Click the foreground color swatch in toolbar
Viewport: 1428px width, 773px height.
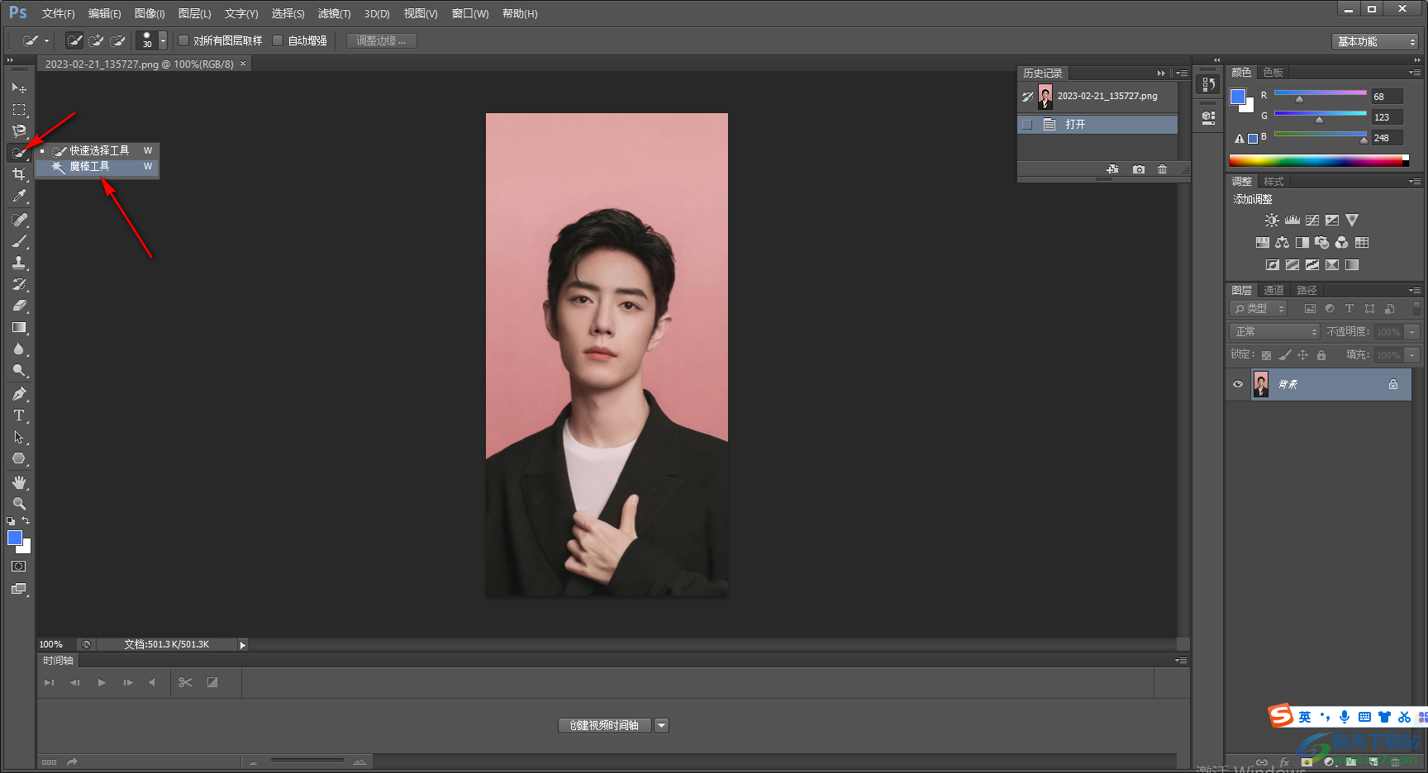tap(14, 538)
